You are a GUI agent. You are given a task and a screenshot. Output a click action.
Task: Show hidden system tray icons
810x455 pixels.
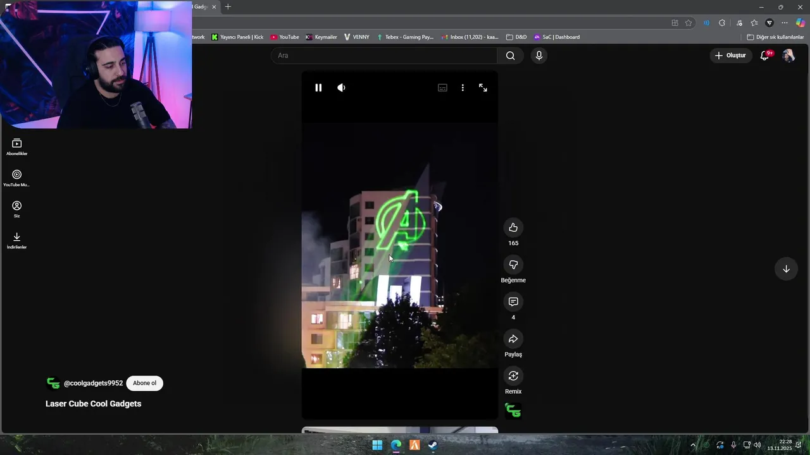pyautogui.click(x=693, y=446)
